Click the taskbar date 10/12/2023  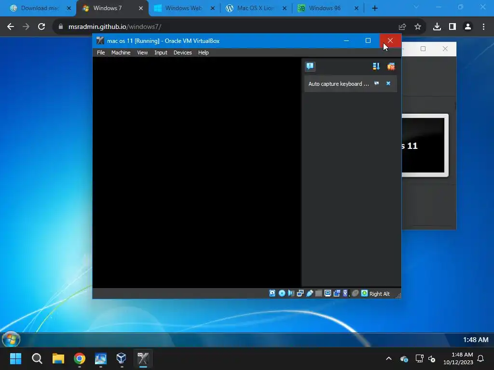(458, 362)
